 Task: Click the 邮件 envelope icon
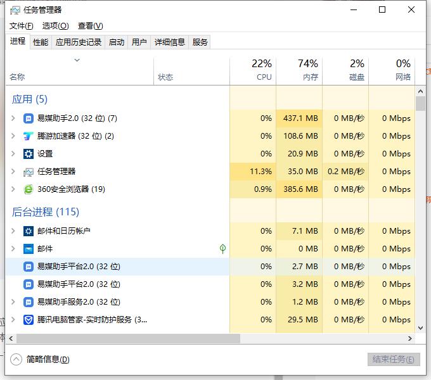[29, 249]
